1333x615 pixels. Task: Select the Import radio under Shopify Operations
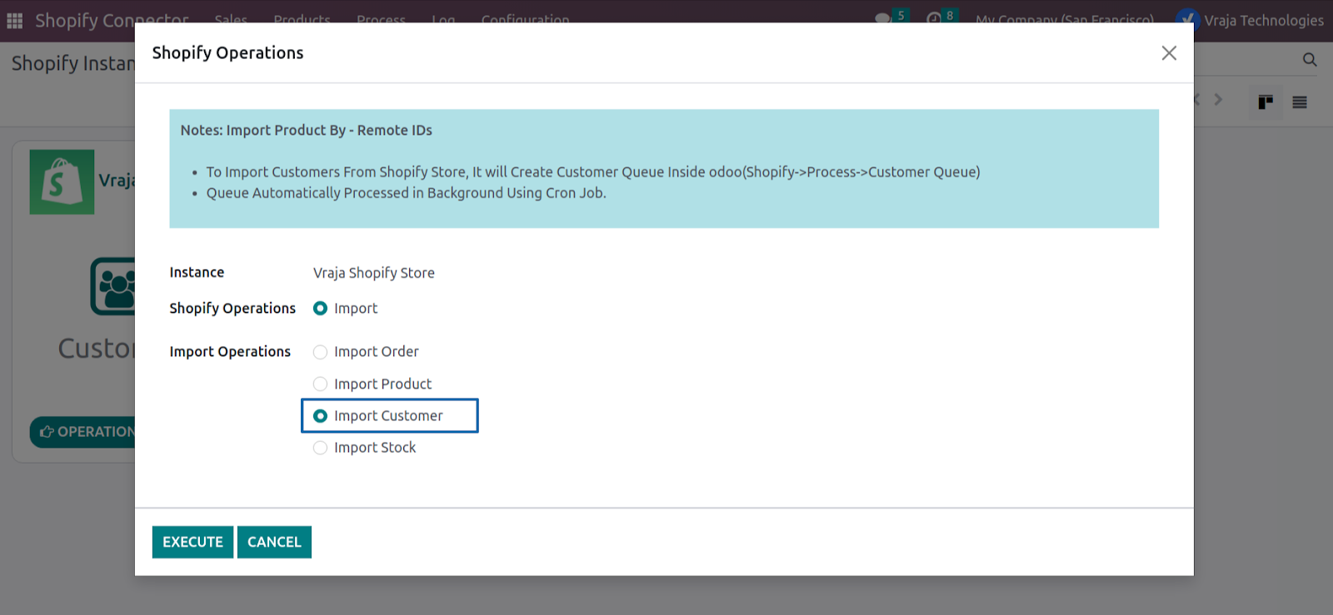(320, 309)
